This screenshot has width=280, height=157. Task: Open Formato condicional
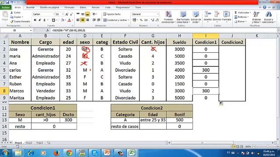168,17
